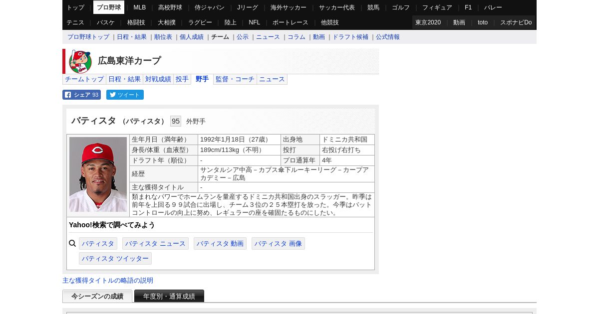Open コラム link
Screen dimensions: 599x314
click(297, 37)
